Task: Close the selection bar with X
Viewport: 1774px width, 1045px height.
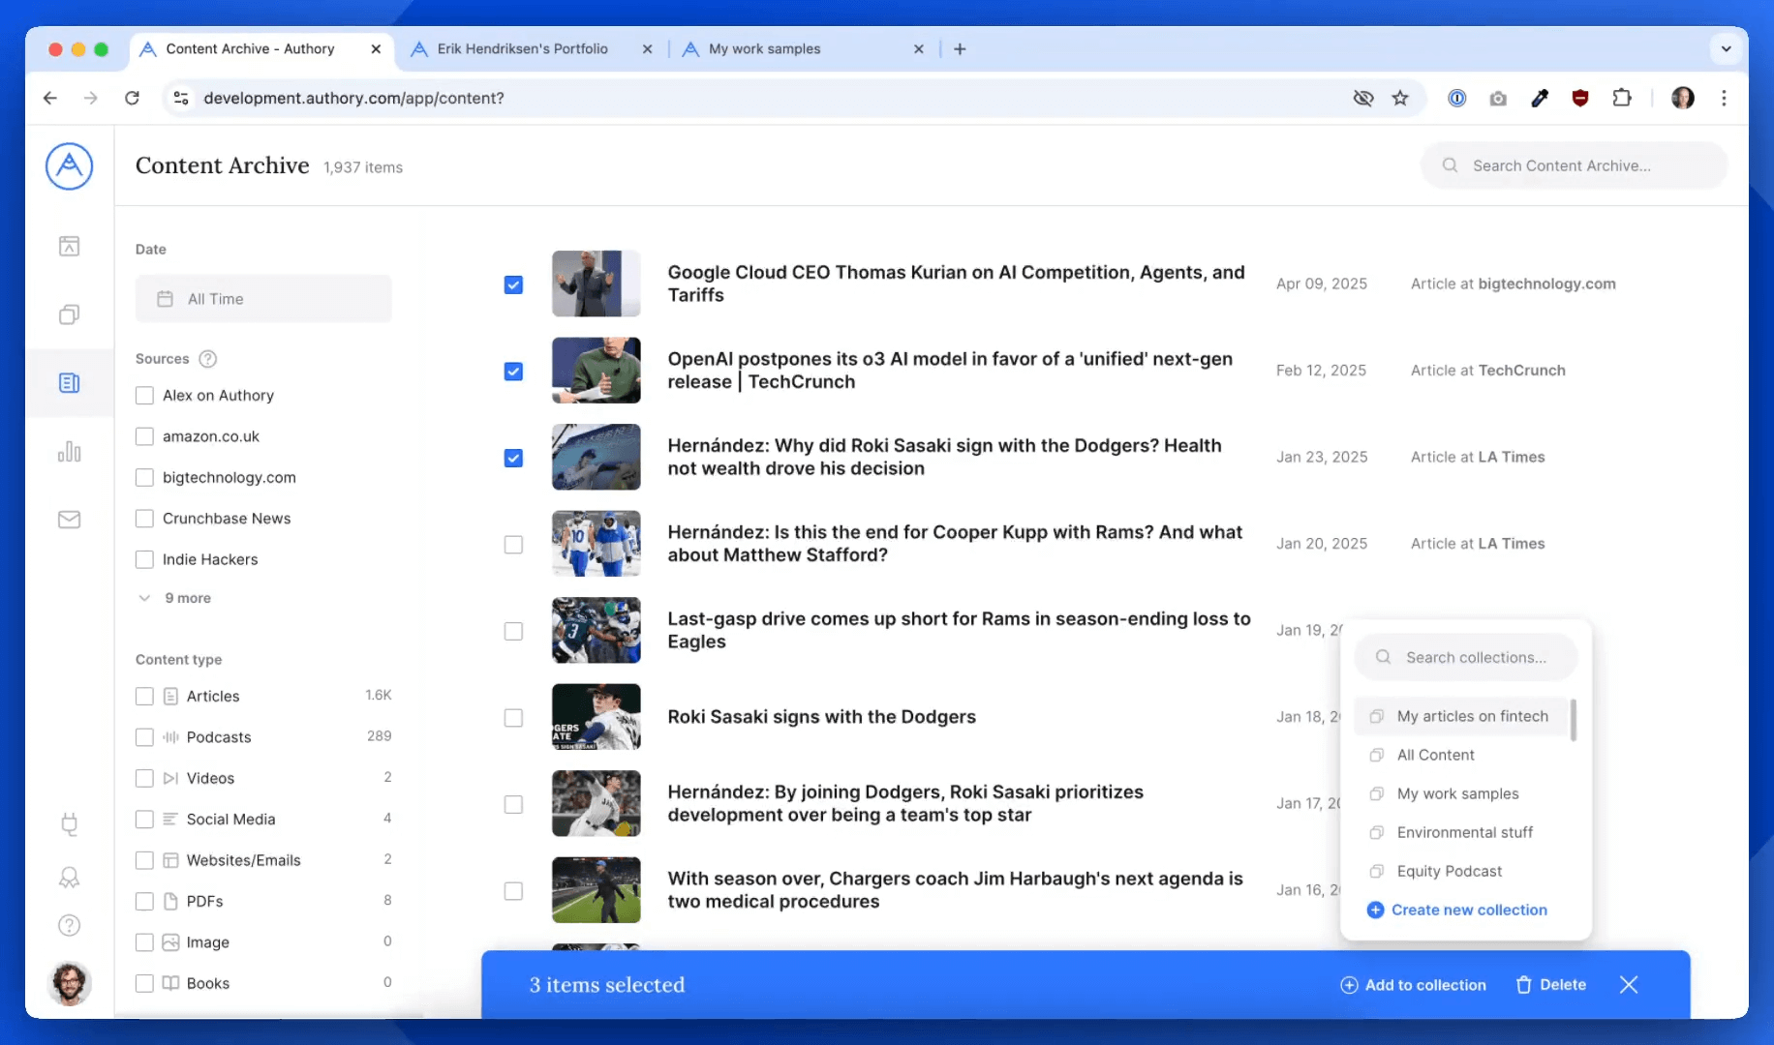Action: (1629, 984)
